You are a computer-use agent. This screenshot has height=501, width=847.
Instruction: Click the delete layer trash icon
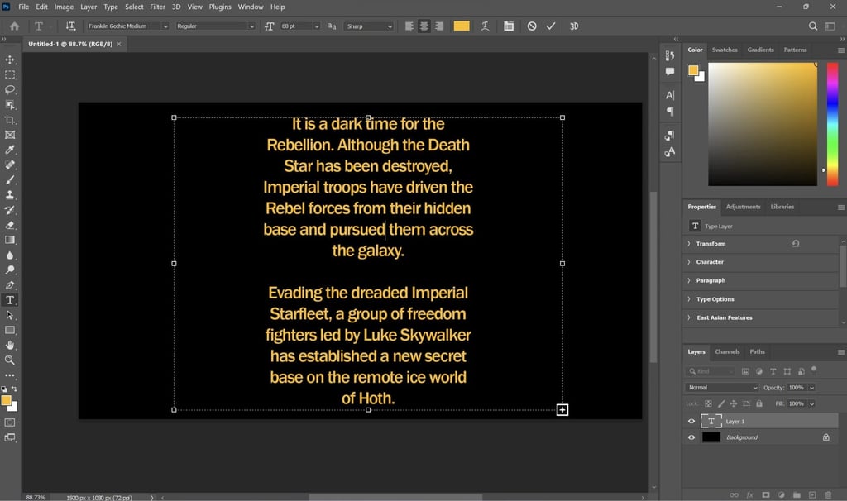[828, 494]
